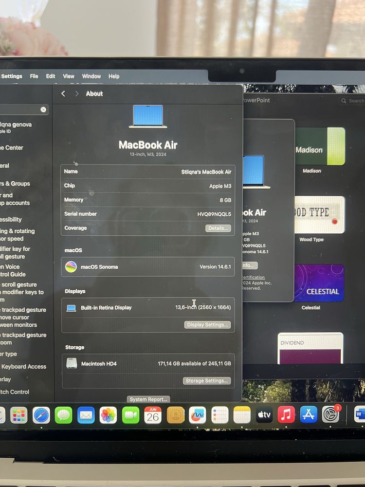Go forward using the right chevron

tap(77, 94)
